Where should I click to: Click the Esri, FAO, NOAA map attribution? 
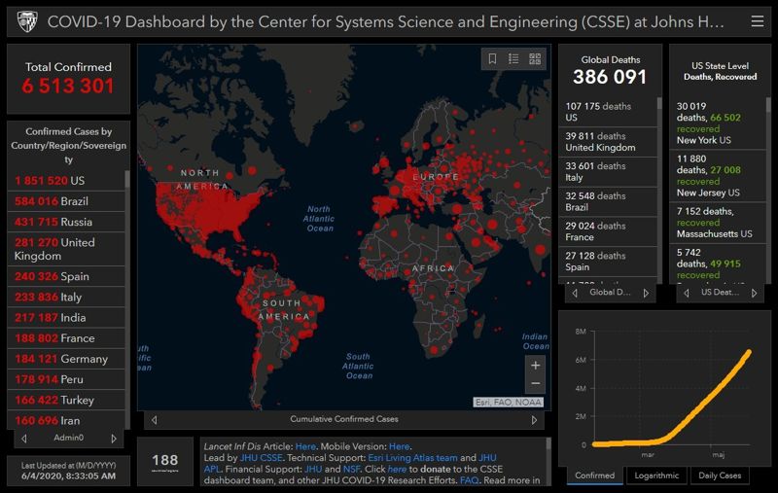pyautogui.click(x=508, y=403)
